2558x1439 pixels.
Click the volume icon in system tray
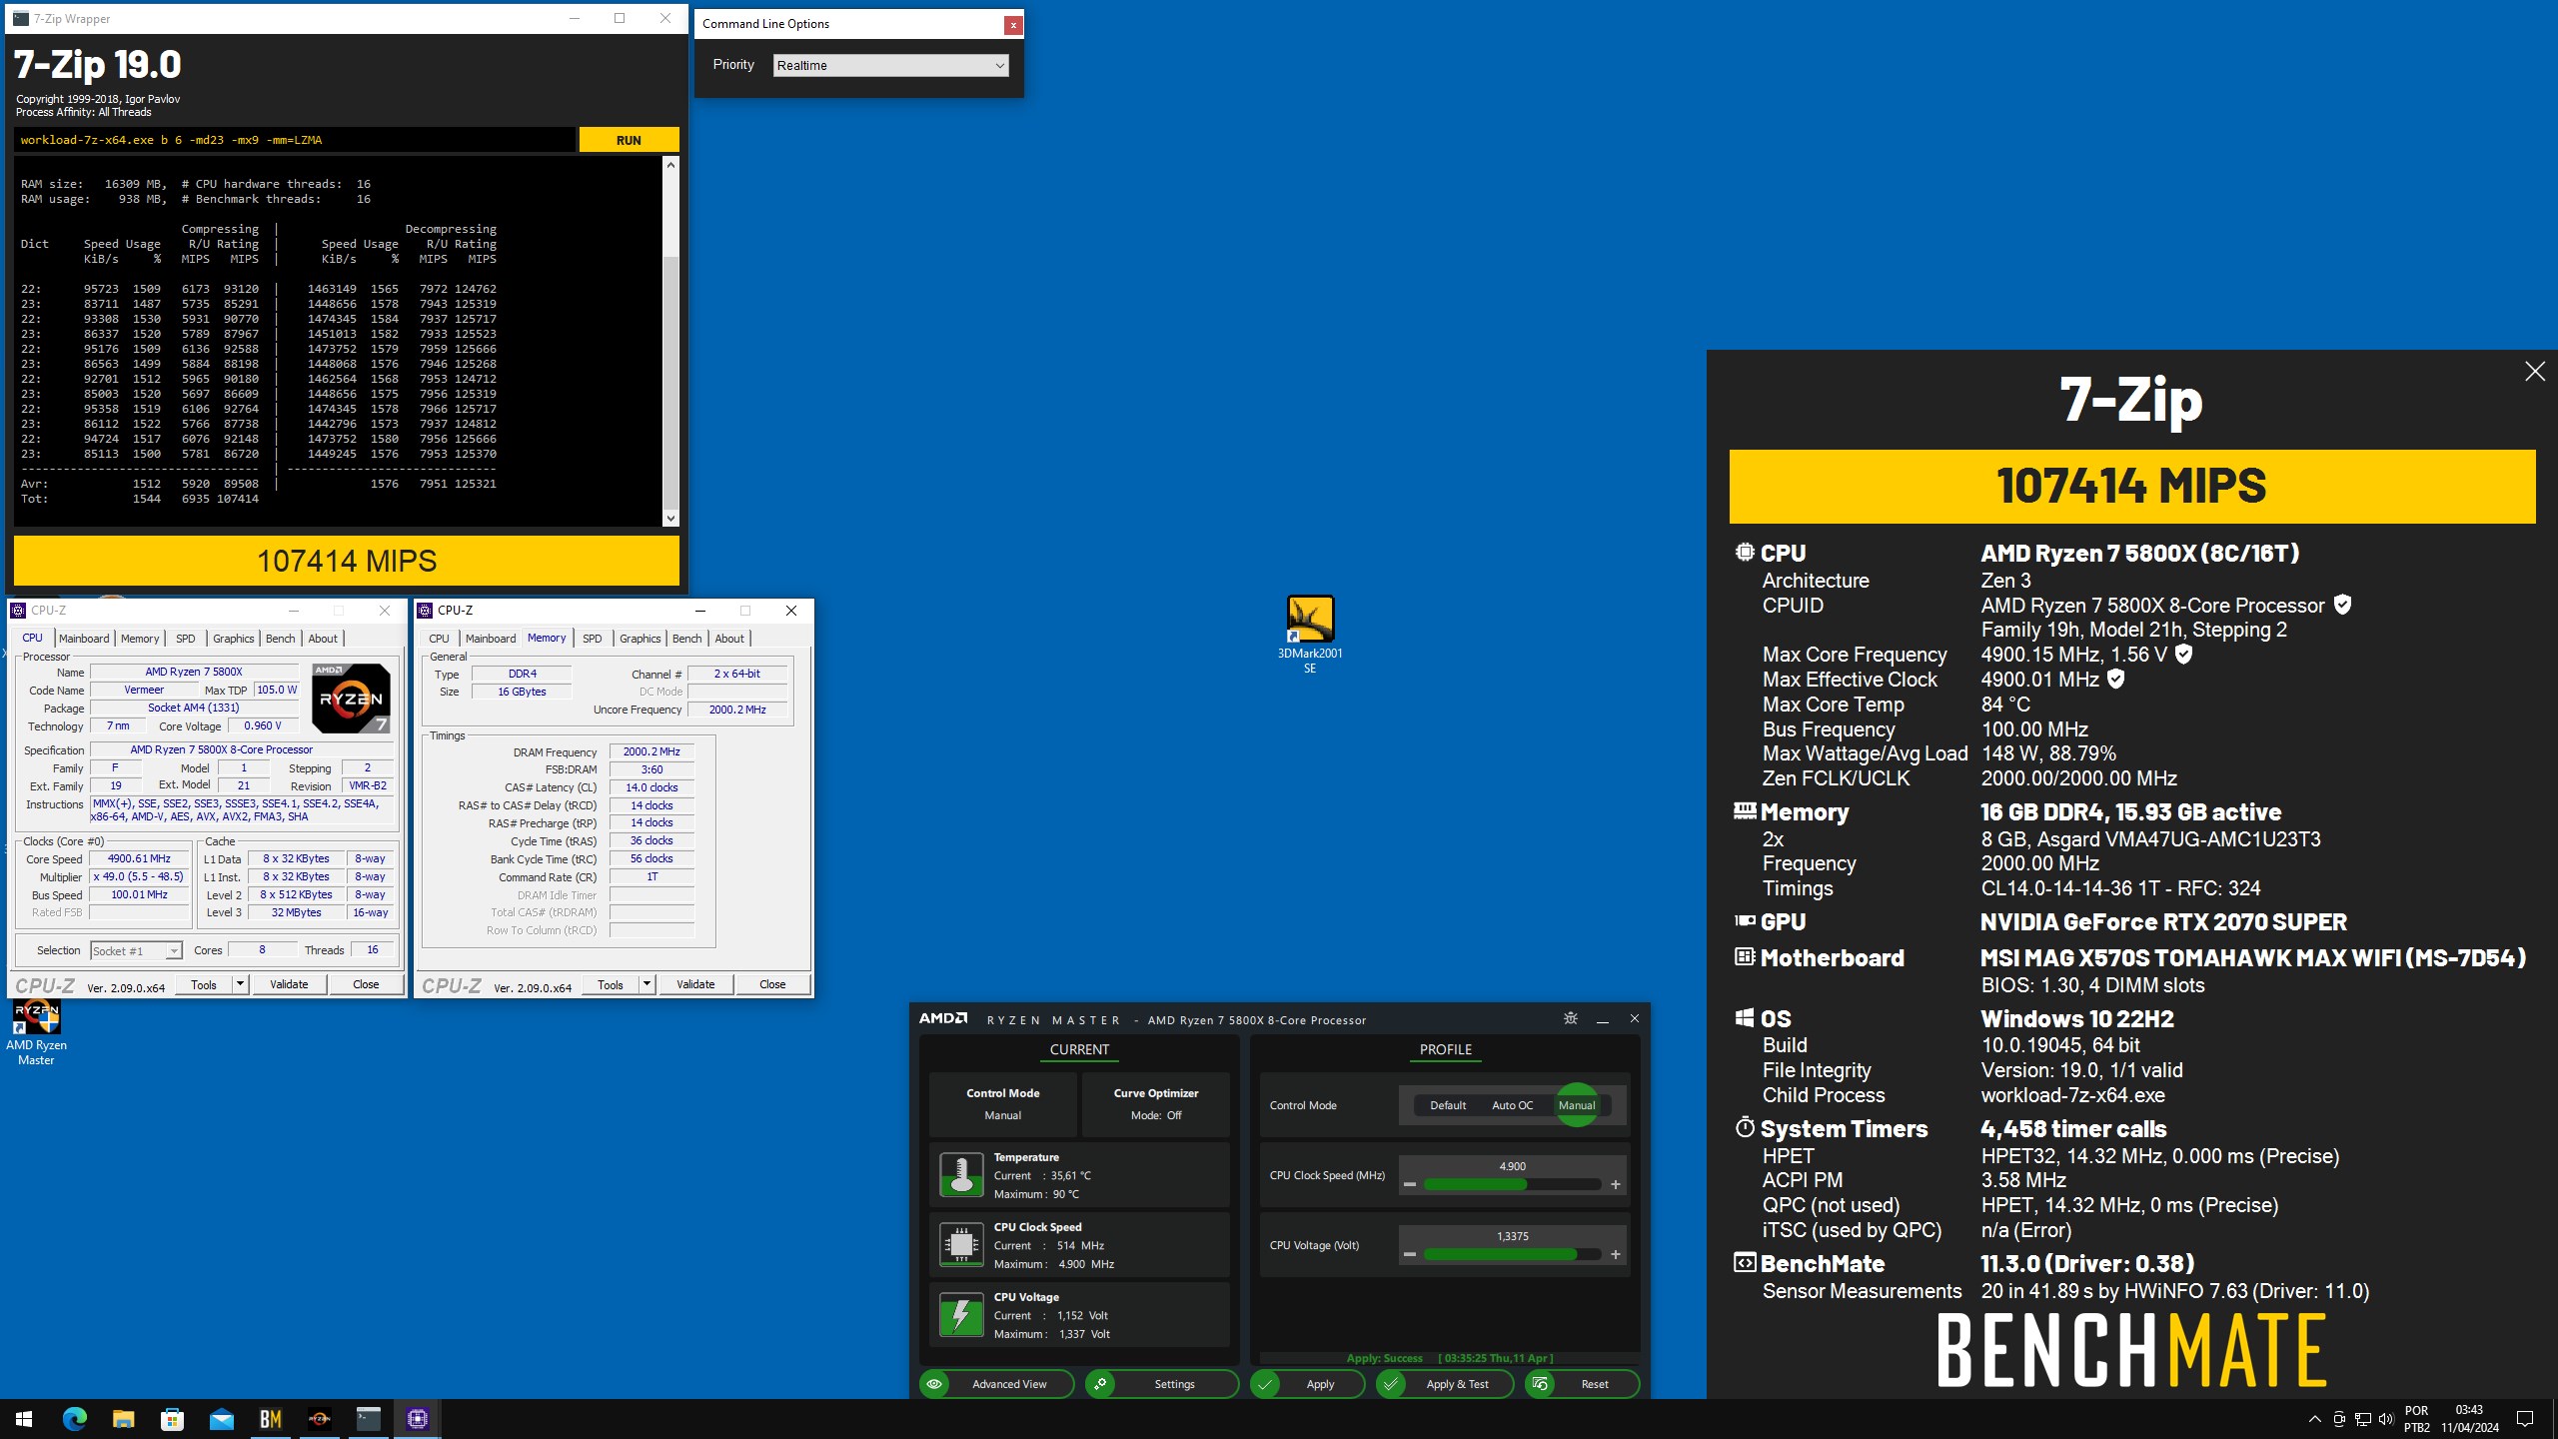pyautogui.click(x=2386, y=1419)
